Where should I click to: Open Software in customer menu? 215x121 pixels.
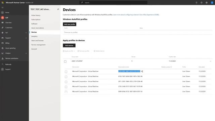tap(34, 24)
